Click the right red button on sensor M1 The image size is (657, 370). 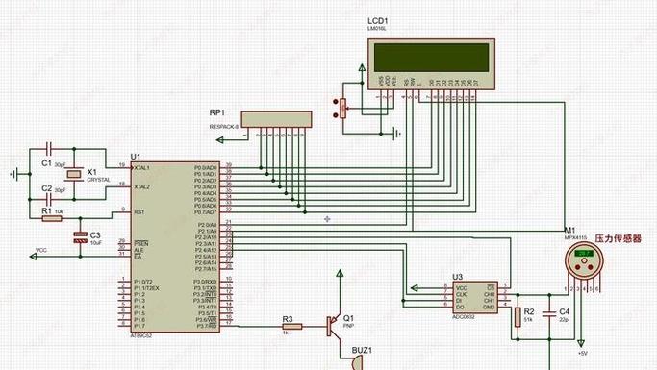591,267
